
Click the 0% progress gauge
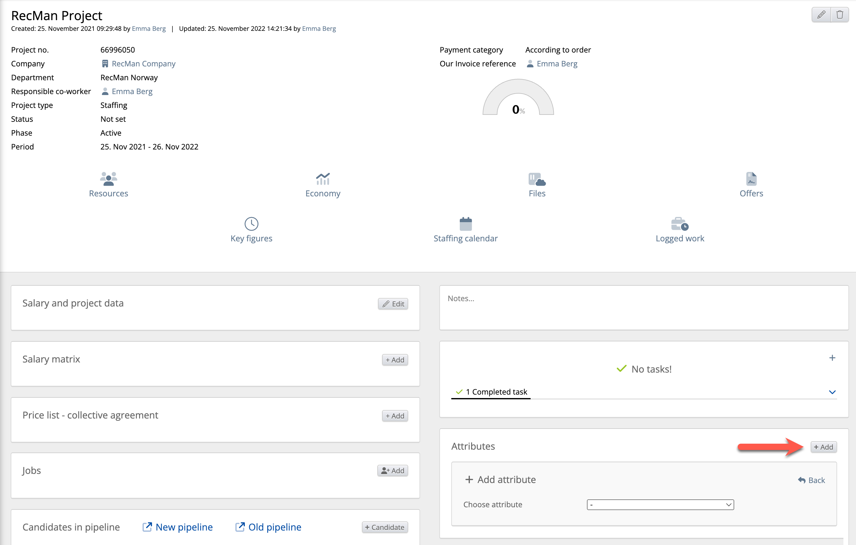tap(518, 99)
